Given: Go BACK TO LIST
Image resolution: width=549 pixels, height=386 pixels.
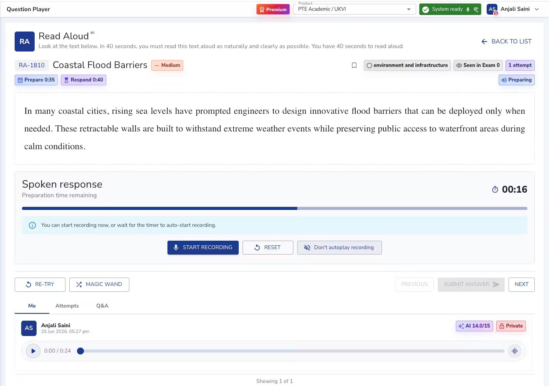Looking at the screenshot, I should click(x=506, y=42).
